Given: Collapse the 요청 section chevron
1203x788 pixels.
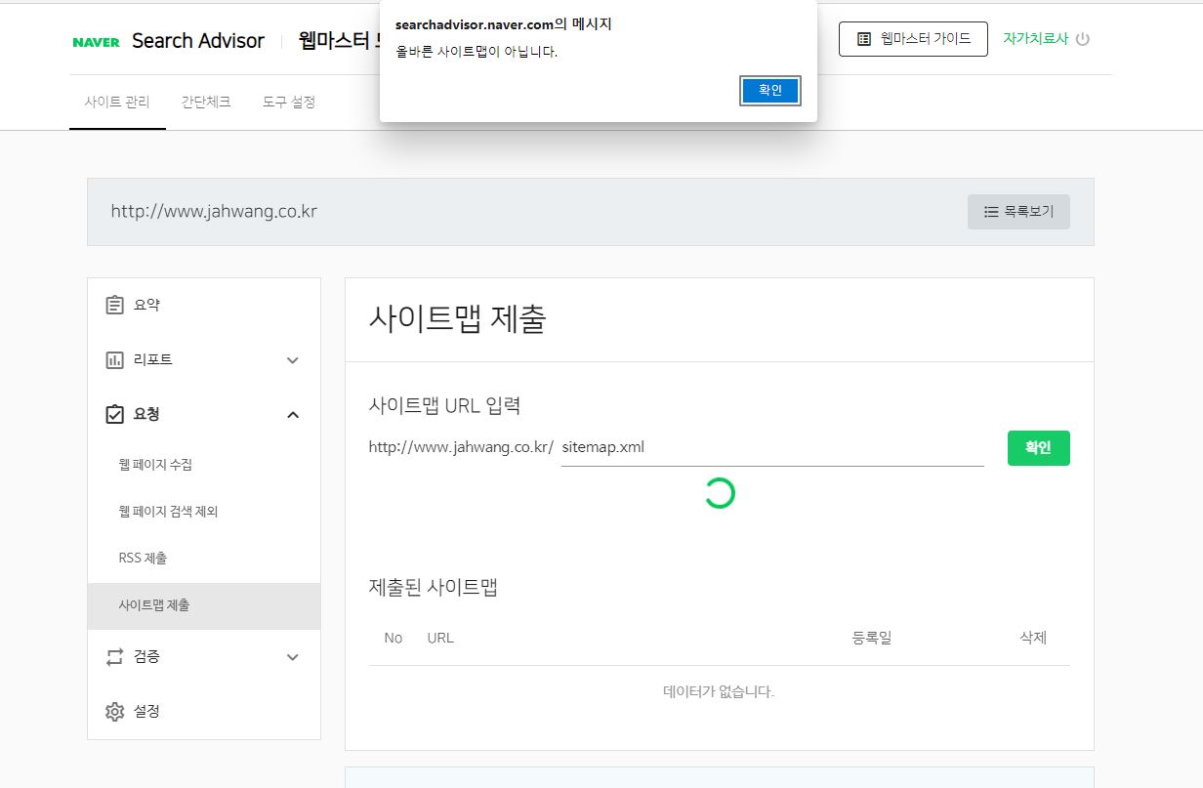Looking at the screenshot, I should pyautogui.click(x=292, y=415).
